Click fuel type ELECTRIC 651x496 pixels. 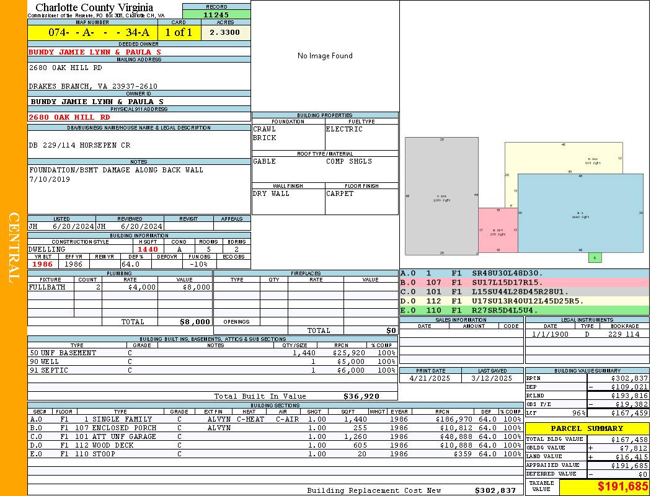(x=344, y=129)
